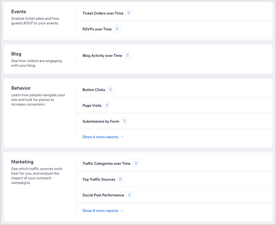Bookmark the Traffic Categories over Time report
Image resolution: width=276 pixels, height=225 pixels.
(x=136, y=163)
